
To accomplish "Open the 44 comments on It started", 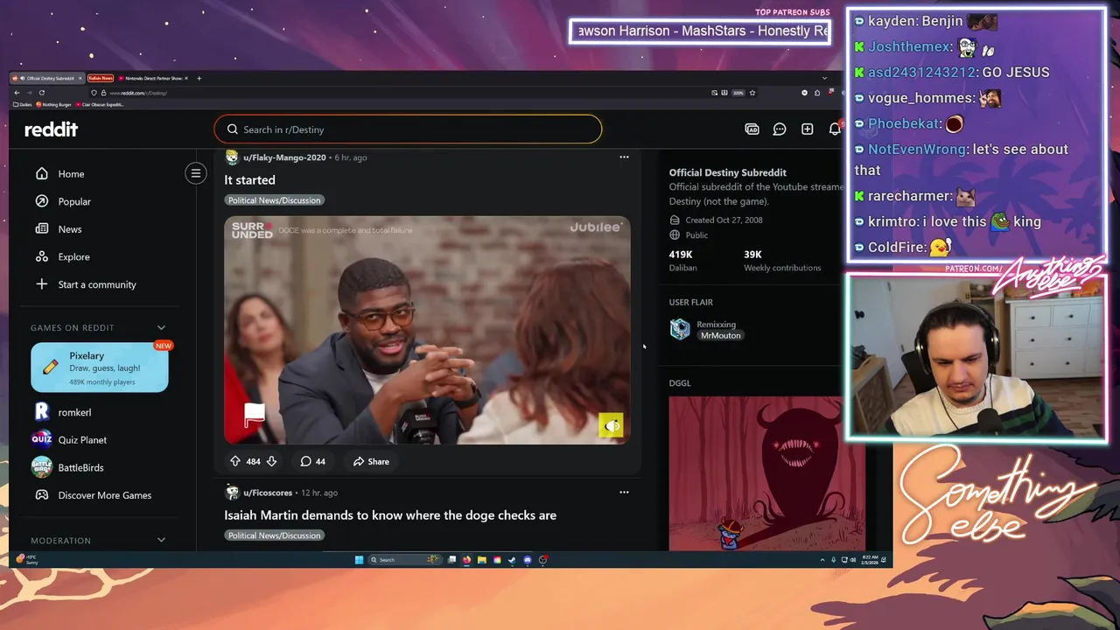I will [312, 461].
